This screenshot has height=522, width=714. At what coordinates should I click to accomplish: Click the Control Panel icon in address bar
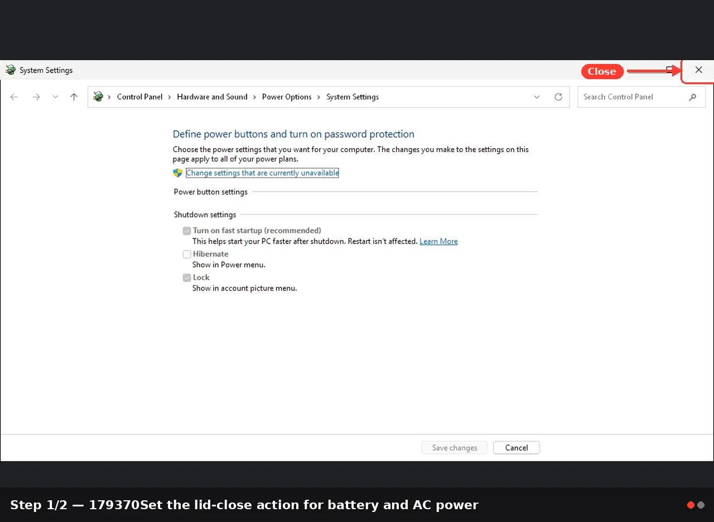tap(98, 96)
